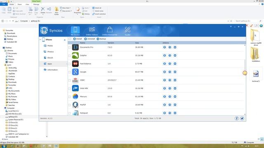The height and width of the screenshot is (148, 264).
Task: Click the HSBC app icon
Action: click(75, 80)
